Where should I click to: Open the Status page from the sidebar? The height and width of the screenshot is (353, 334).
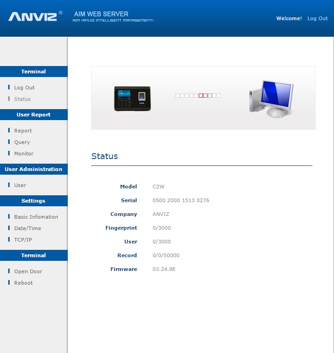(22, 99)
